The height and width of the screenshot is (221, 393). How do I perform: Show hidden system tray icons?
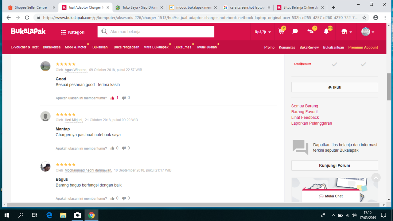point(333,215)
